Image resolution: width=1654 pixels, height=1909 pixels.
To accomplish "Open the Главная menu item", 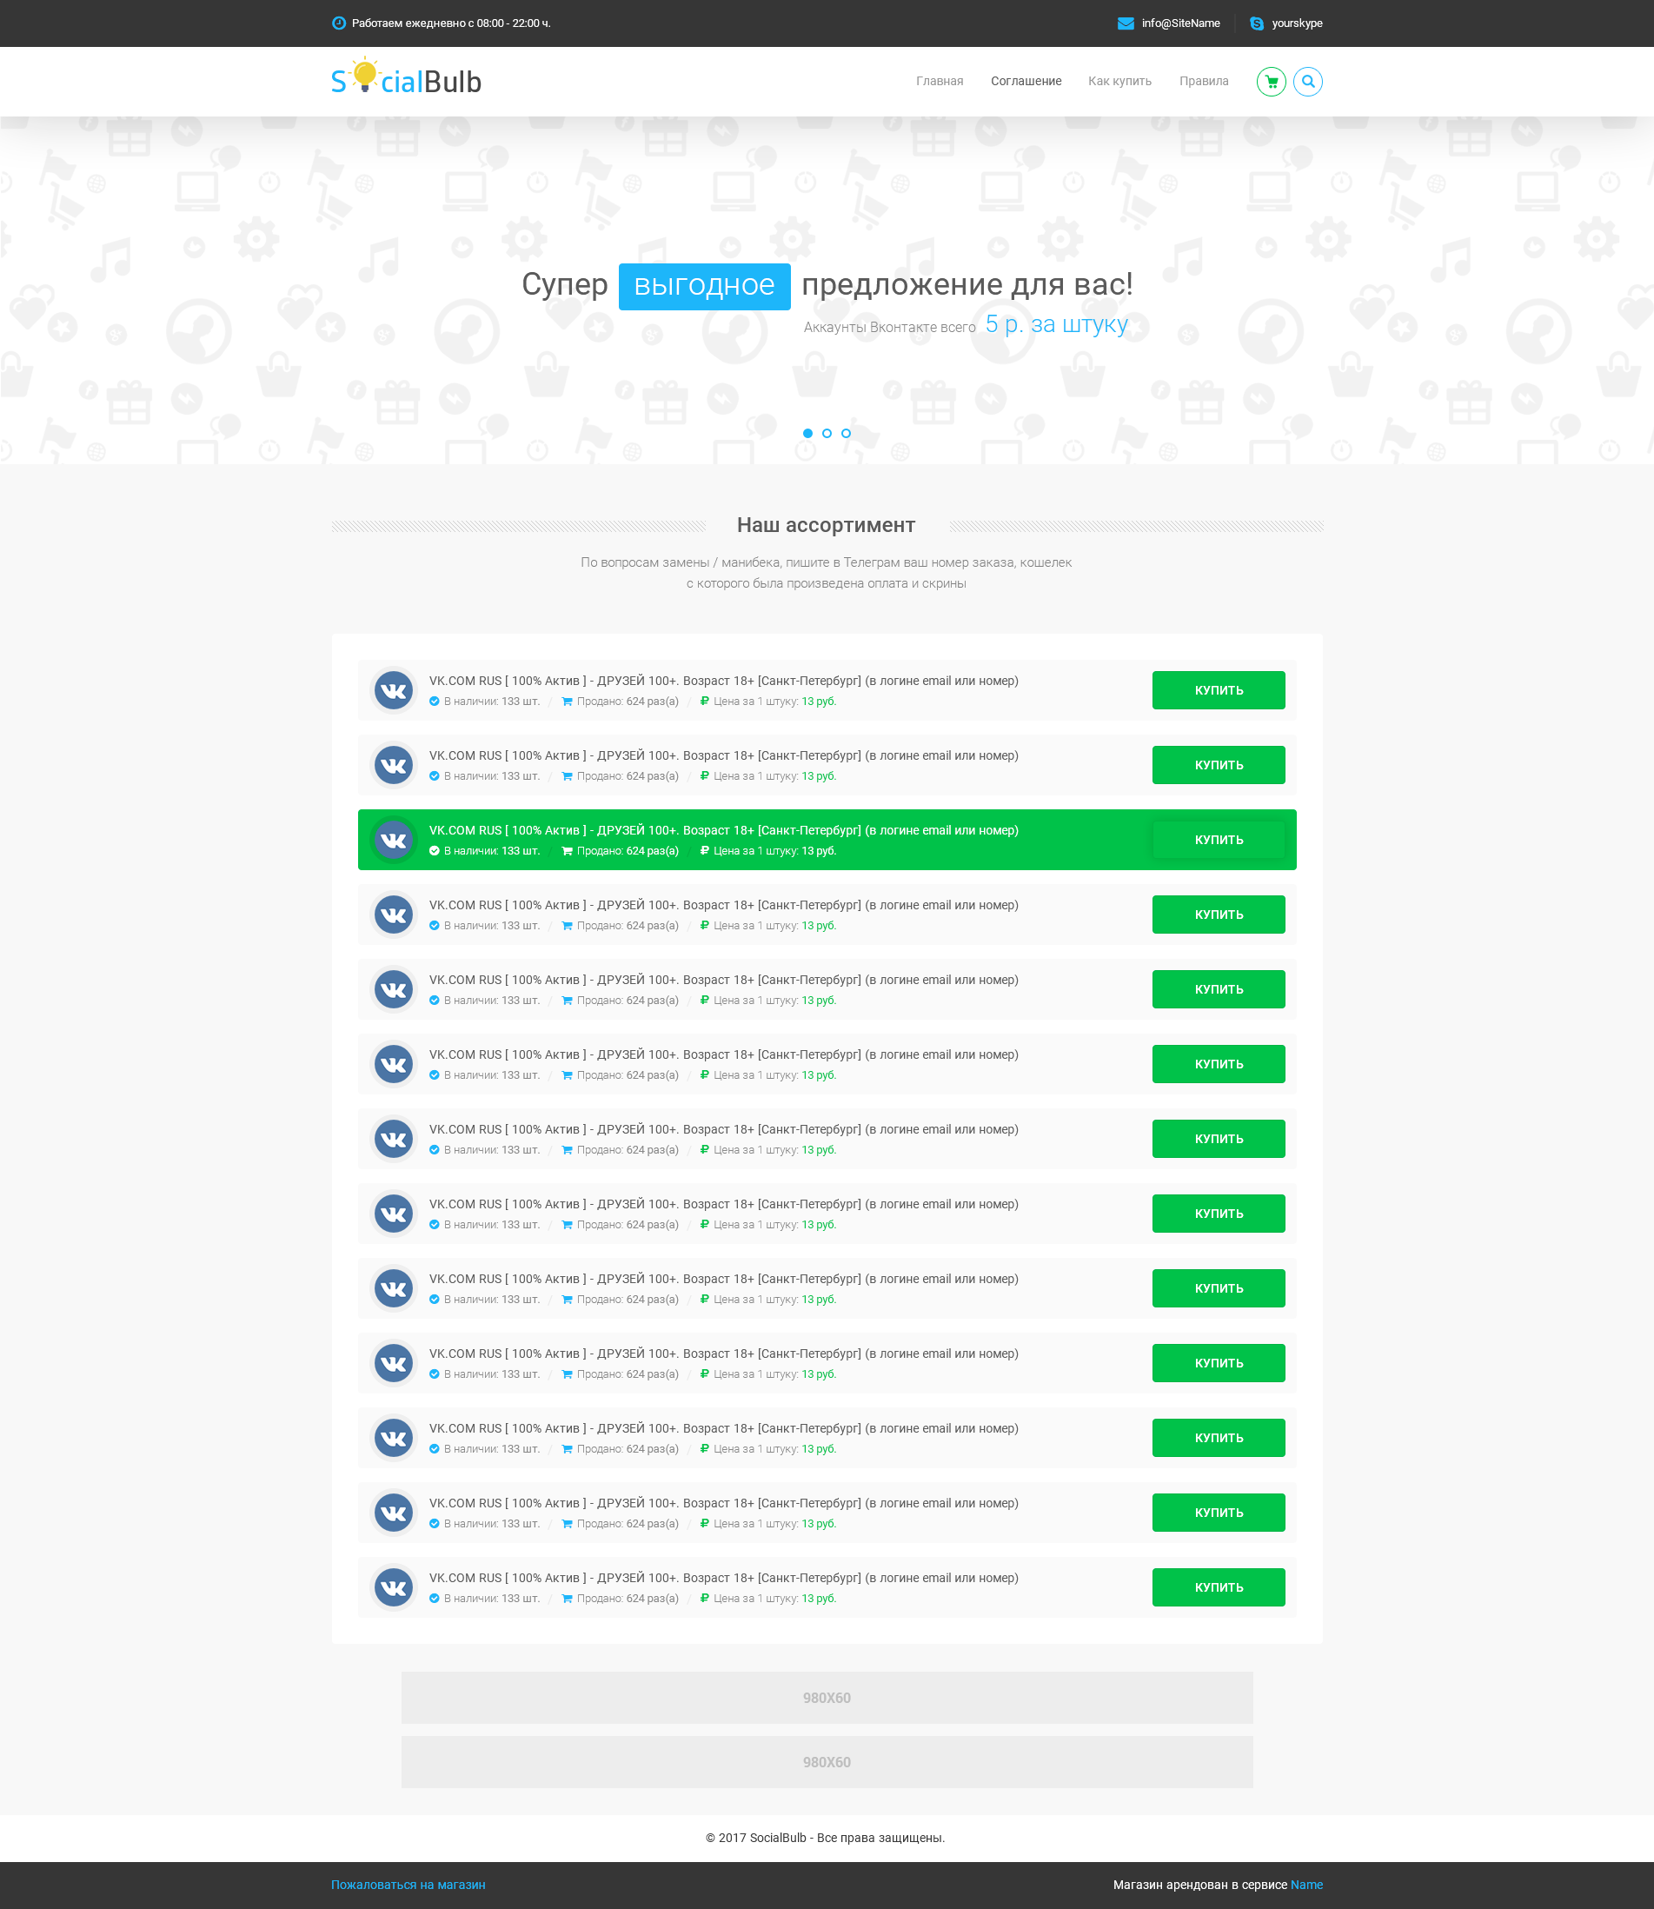I will [939, 81].
